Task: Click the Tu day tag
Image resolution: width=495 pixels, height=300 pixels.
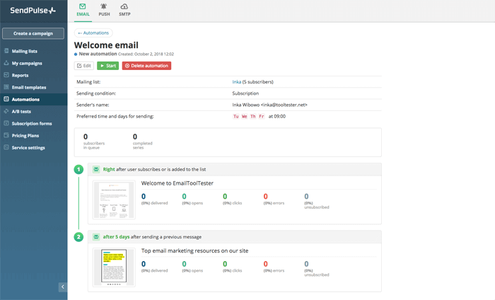Action: (235, 117)
